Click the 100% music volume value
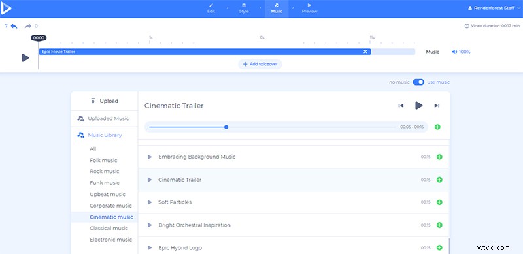523x254 pixels. pyautogui.click(x=465, y=52)
